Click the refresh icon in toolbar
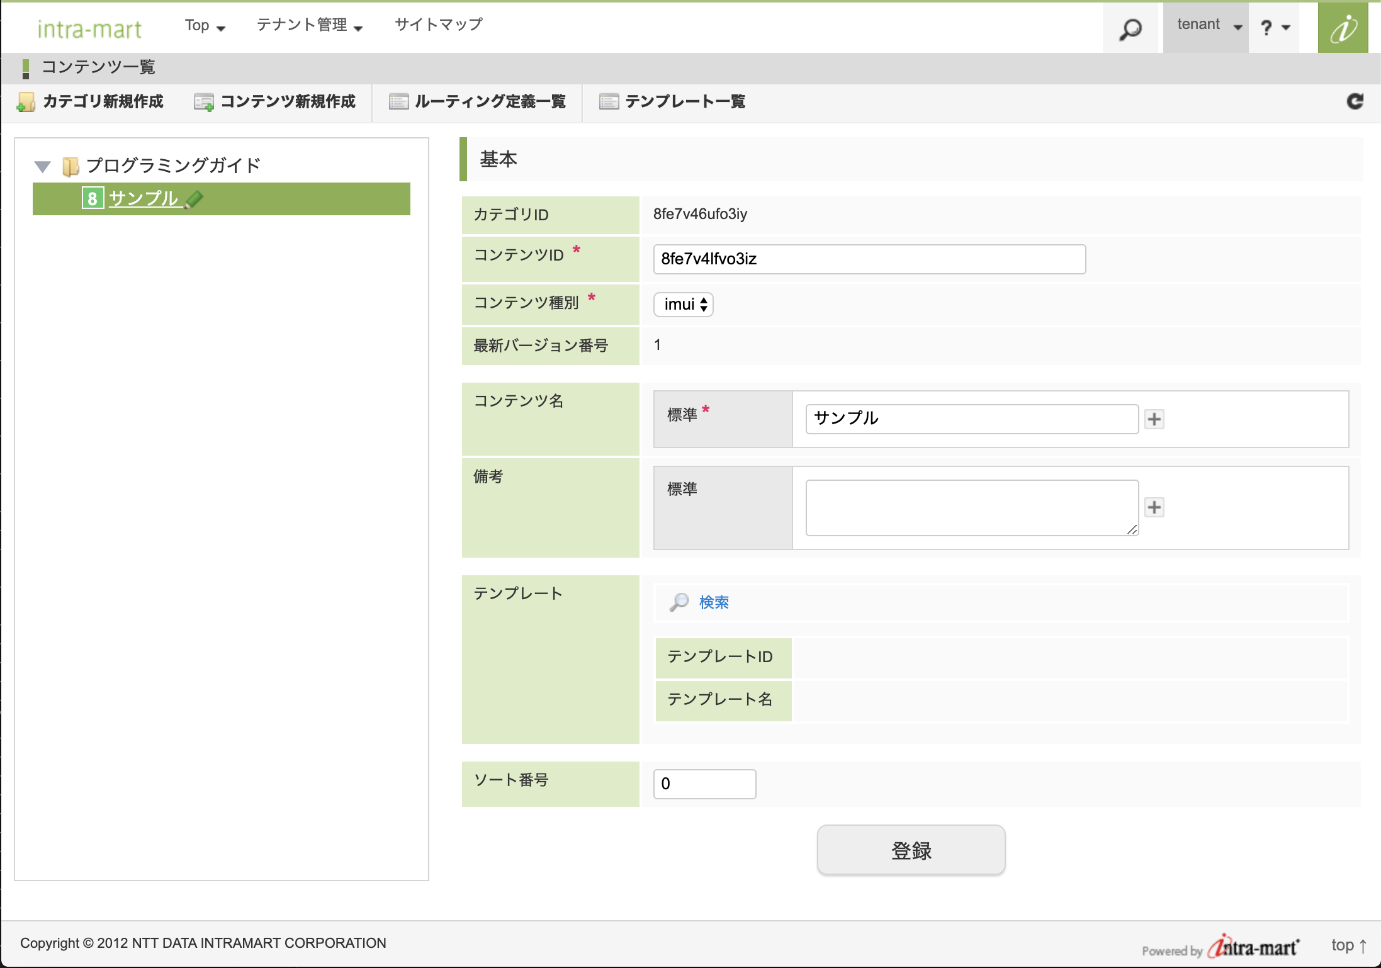The width and height of the screenshot is (1381, 968). (x=1355, y=101)
